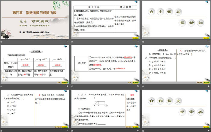Click the blue badge icon atop slide 3
The image size is (211, 132).
tap(207, 2)
